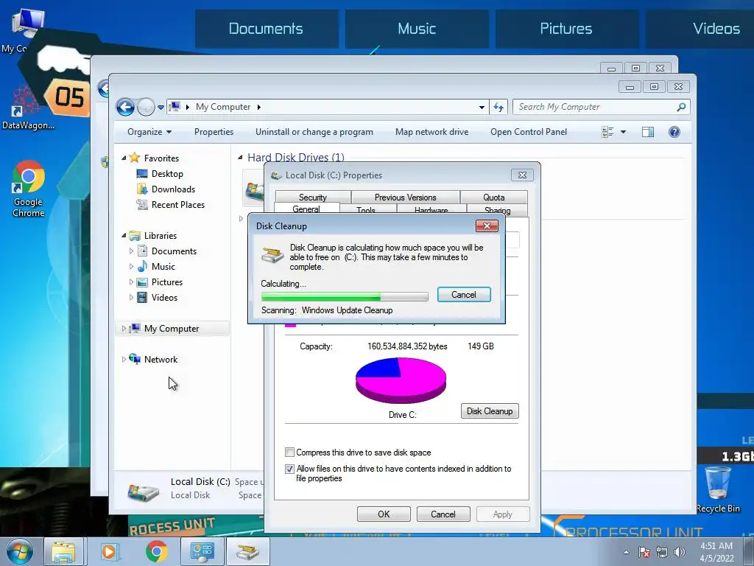The image size is (754, 566).
Task: Open the File Explorer taskbar icon
Action: (x=64, y=551)
